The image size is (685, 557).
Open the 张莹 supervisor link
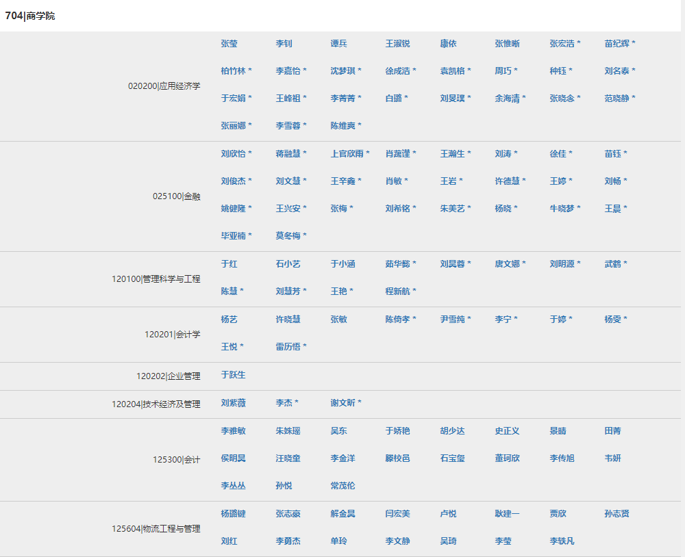point(229,44)
